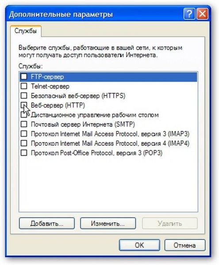Screen dimensions: 219x265
Task: Click the Удалить button
Action: coord(170,223)
